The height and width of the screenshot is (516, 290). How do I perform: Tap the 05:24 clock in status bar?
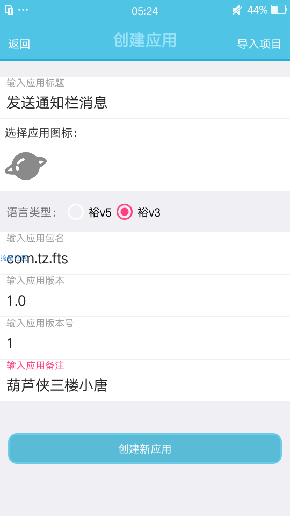pos(144,11)
